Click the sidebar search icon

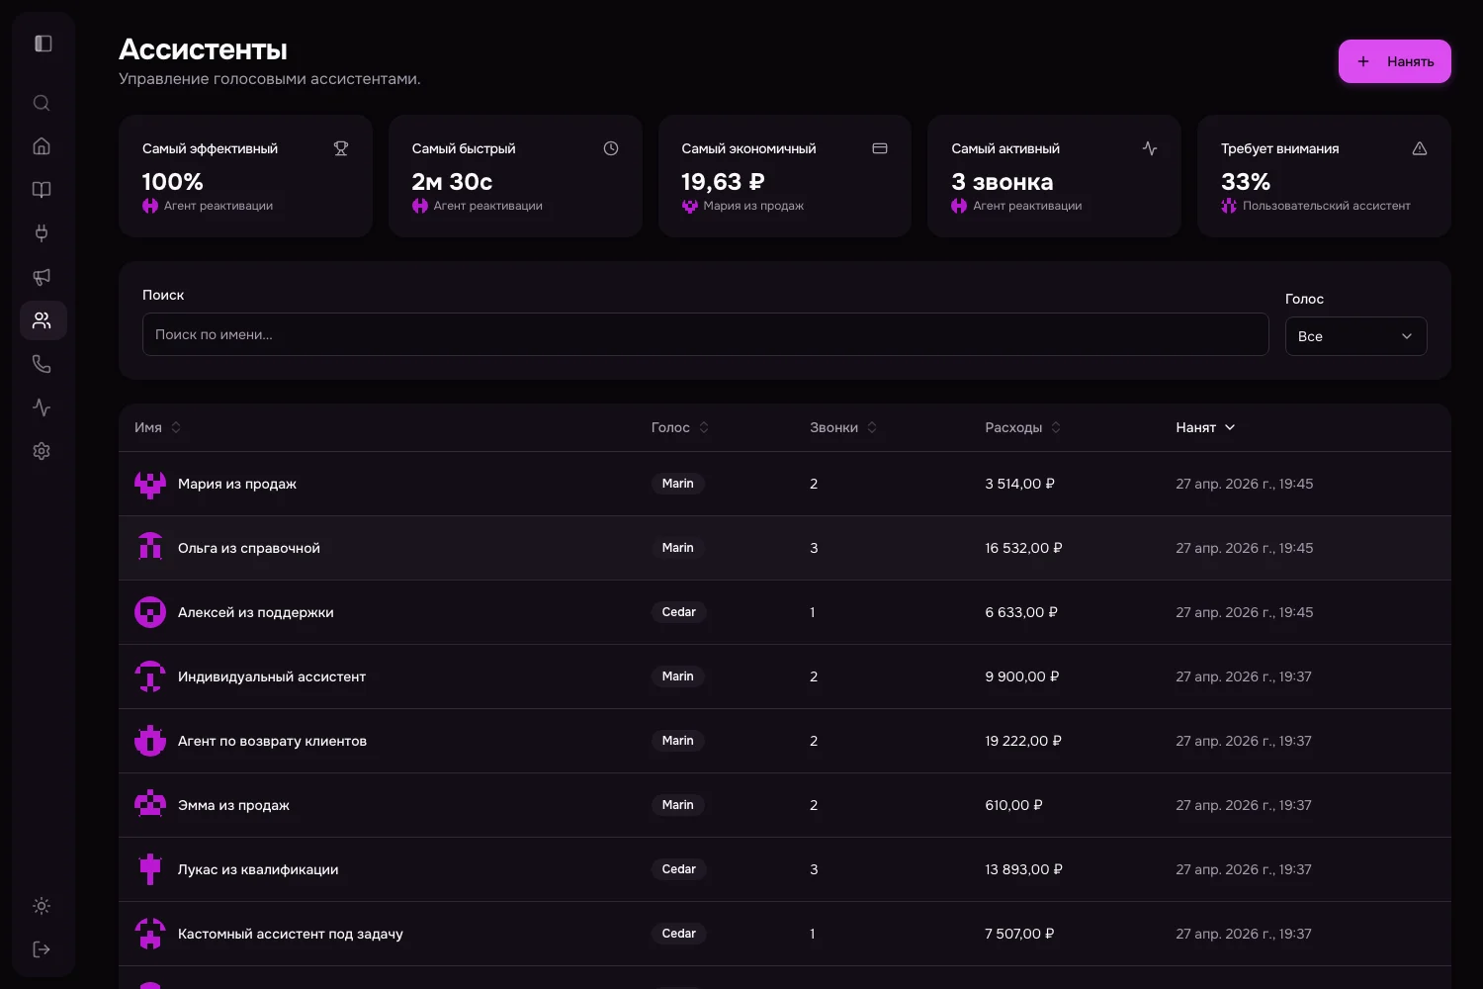42,103
